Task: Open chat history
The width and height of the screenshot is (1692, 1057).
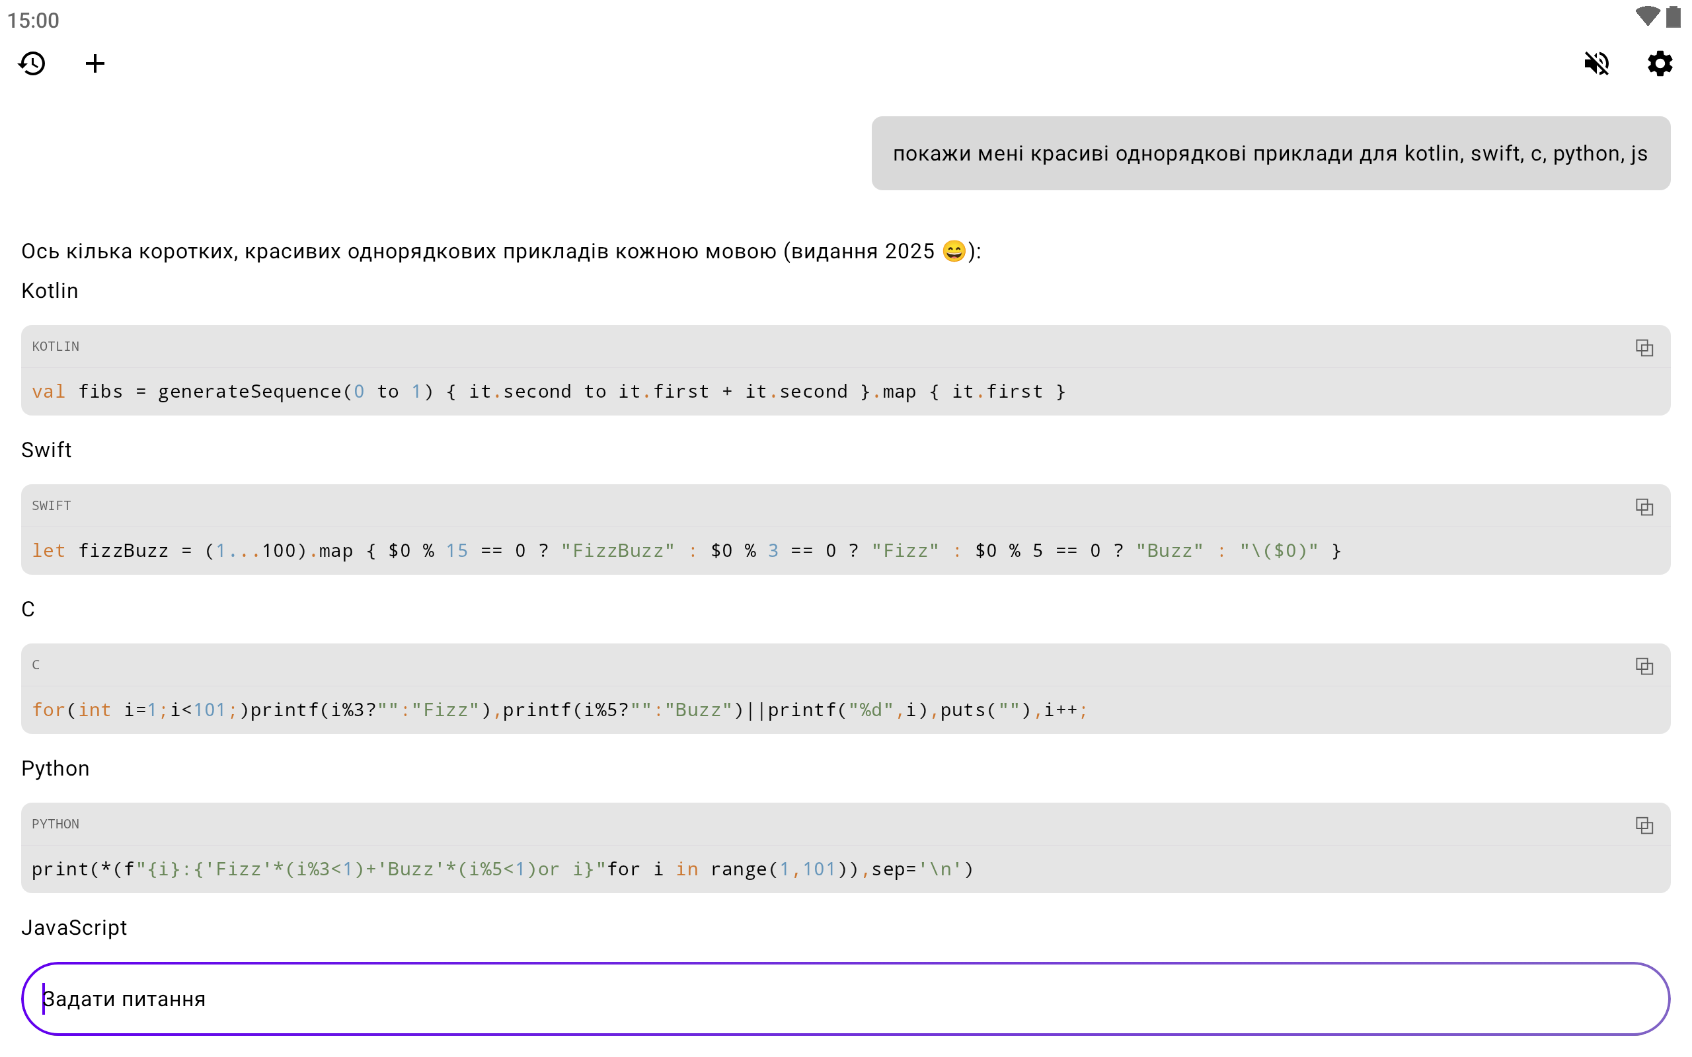Action: 32,63
